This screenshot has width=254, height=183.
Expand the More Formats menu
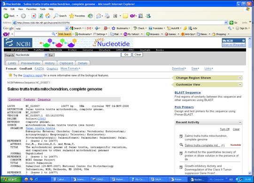pos(70,69)
